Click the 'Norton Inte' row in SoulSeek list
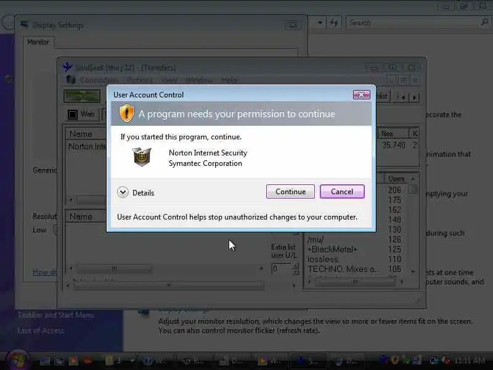 point(86,146)
